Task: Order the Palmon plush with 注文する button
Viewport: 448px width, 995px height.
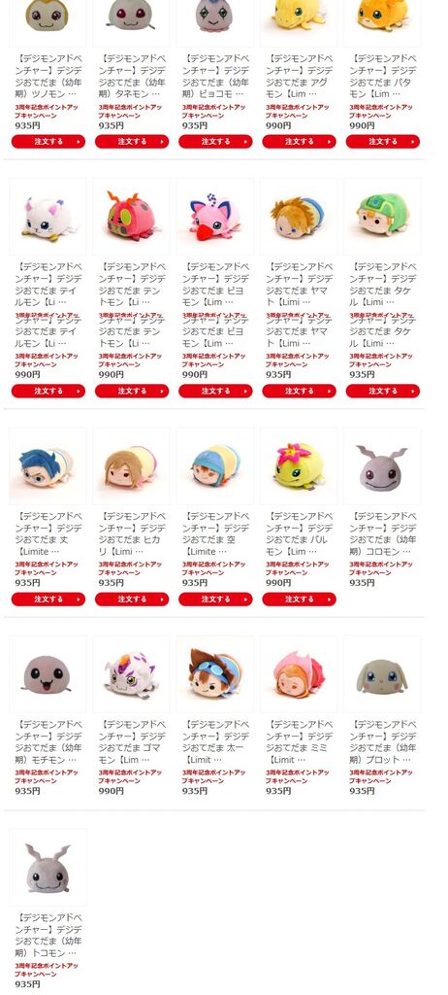Action: click(x=299, y=599)
